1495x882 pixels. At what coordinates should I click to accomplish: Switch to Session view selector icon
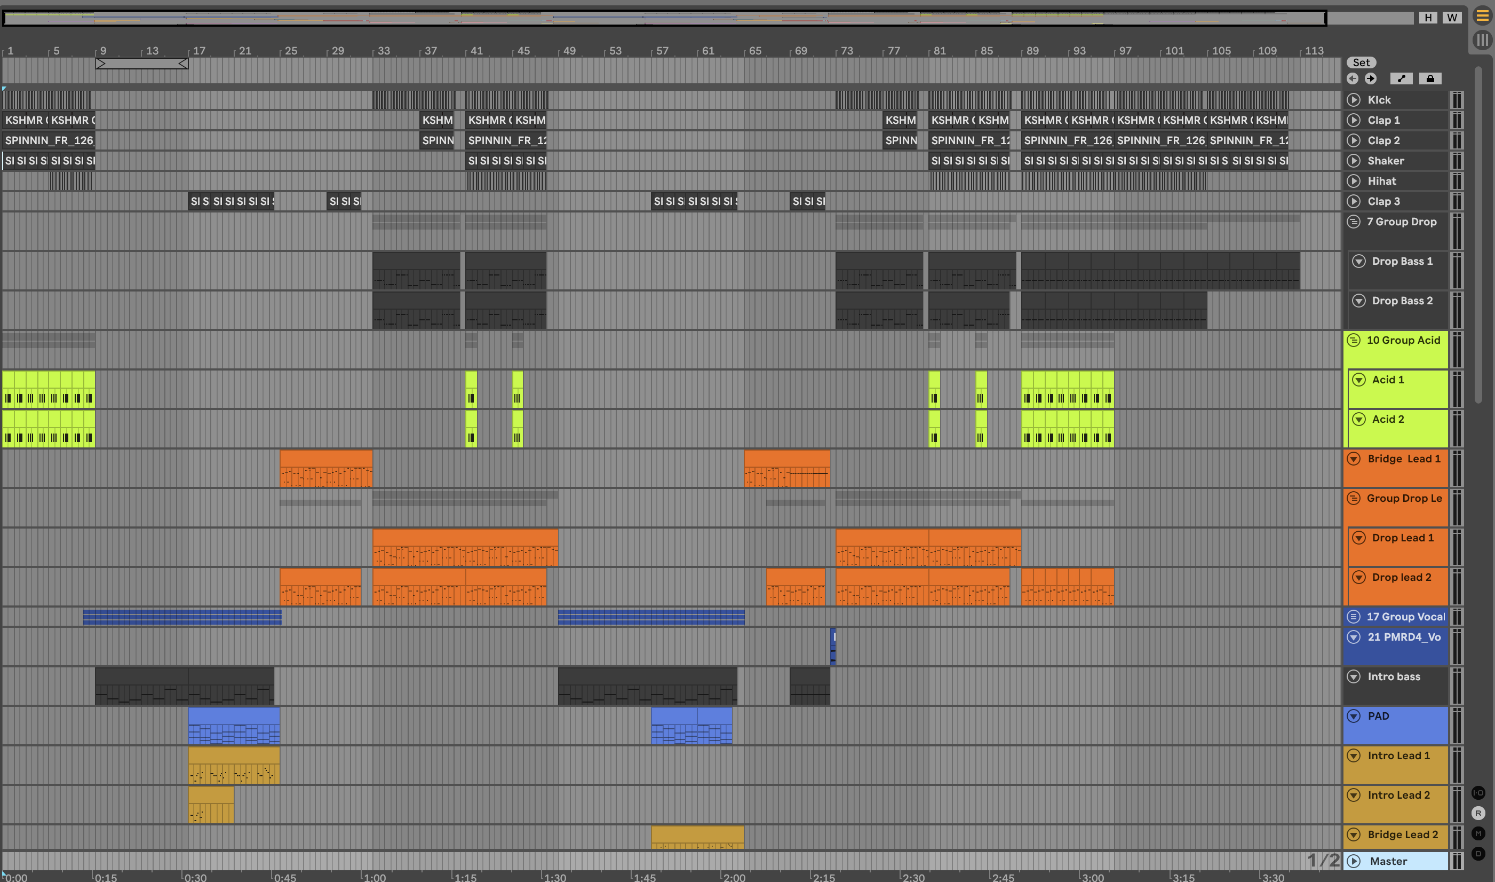tap(1483, 40)
